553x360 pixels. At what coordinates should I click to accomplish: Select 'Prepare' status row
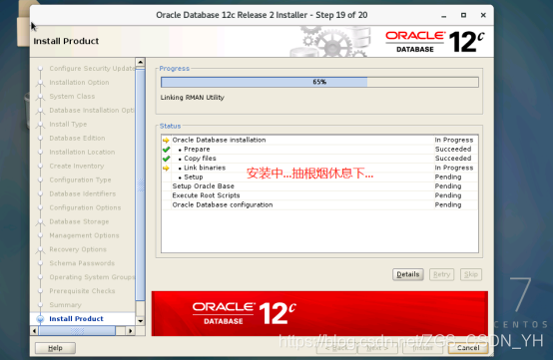click(x=319, y=149)
